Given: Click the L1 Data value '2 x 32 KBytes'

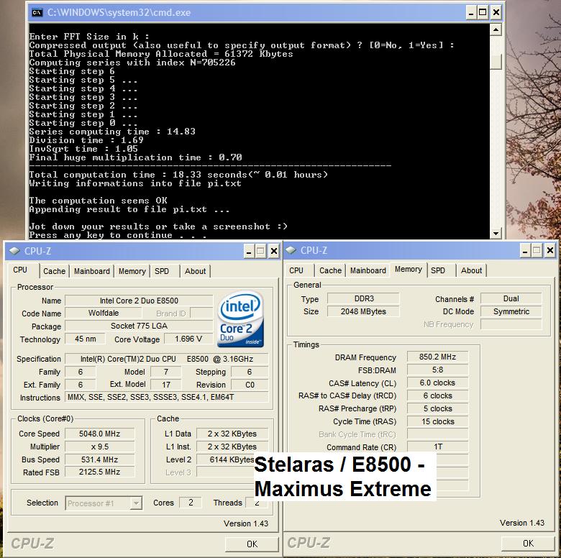Looking at the screenshot, I should (232, 434).
